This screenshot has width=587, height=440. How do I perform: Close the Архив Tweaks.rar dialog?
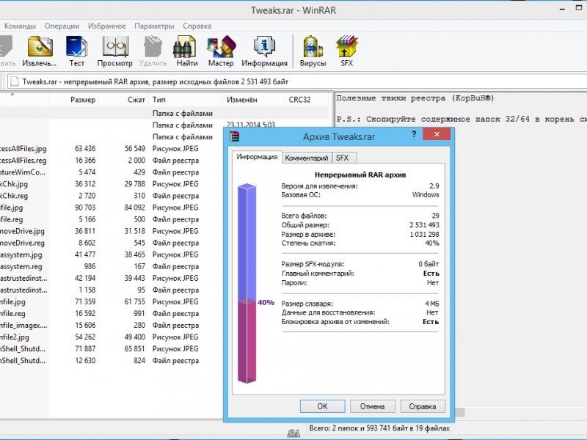click(x=437, y=134)
